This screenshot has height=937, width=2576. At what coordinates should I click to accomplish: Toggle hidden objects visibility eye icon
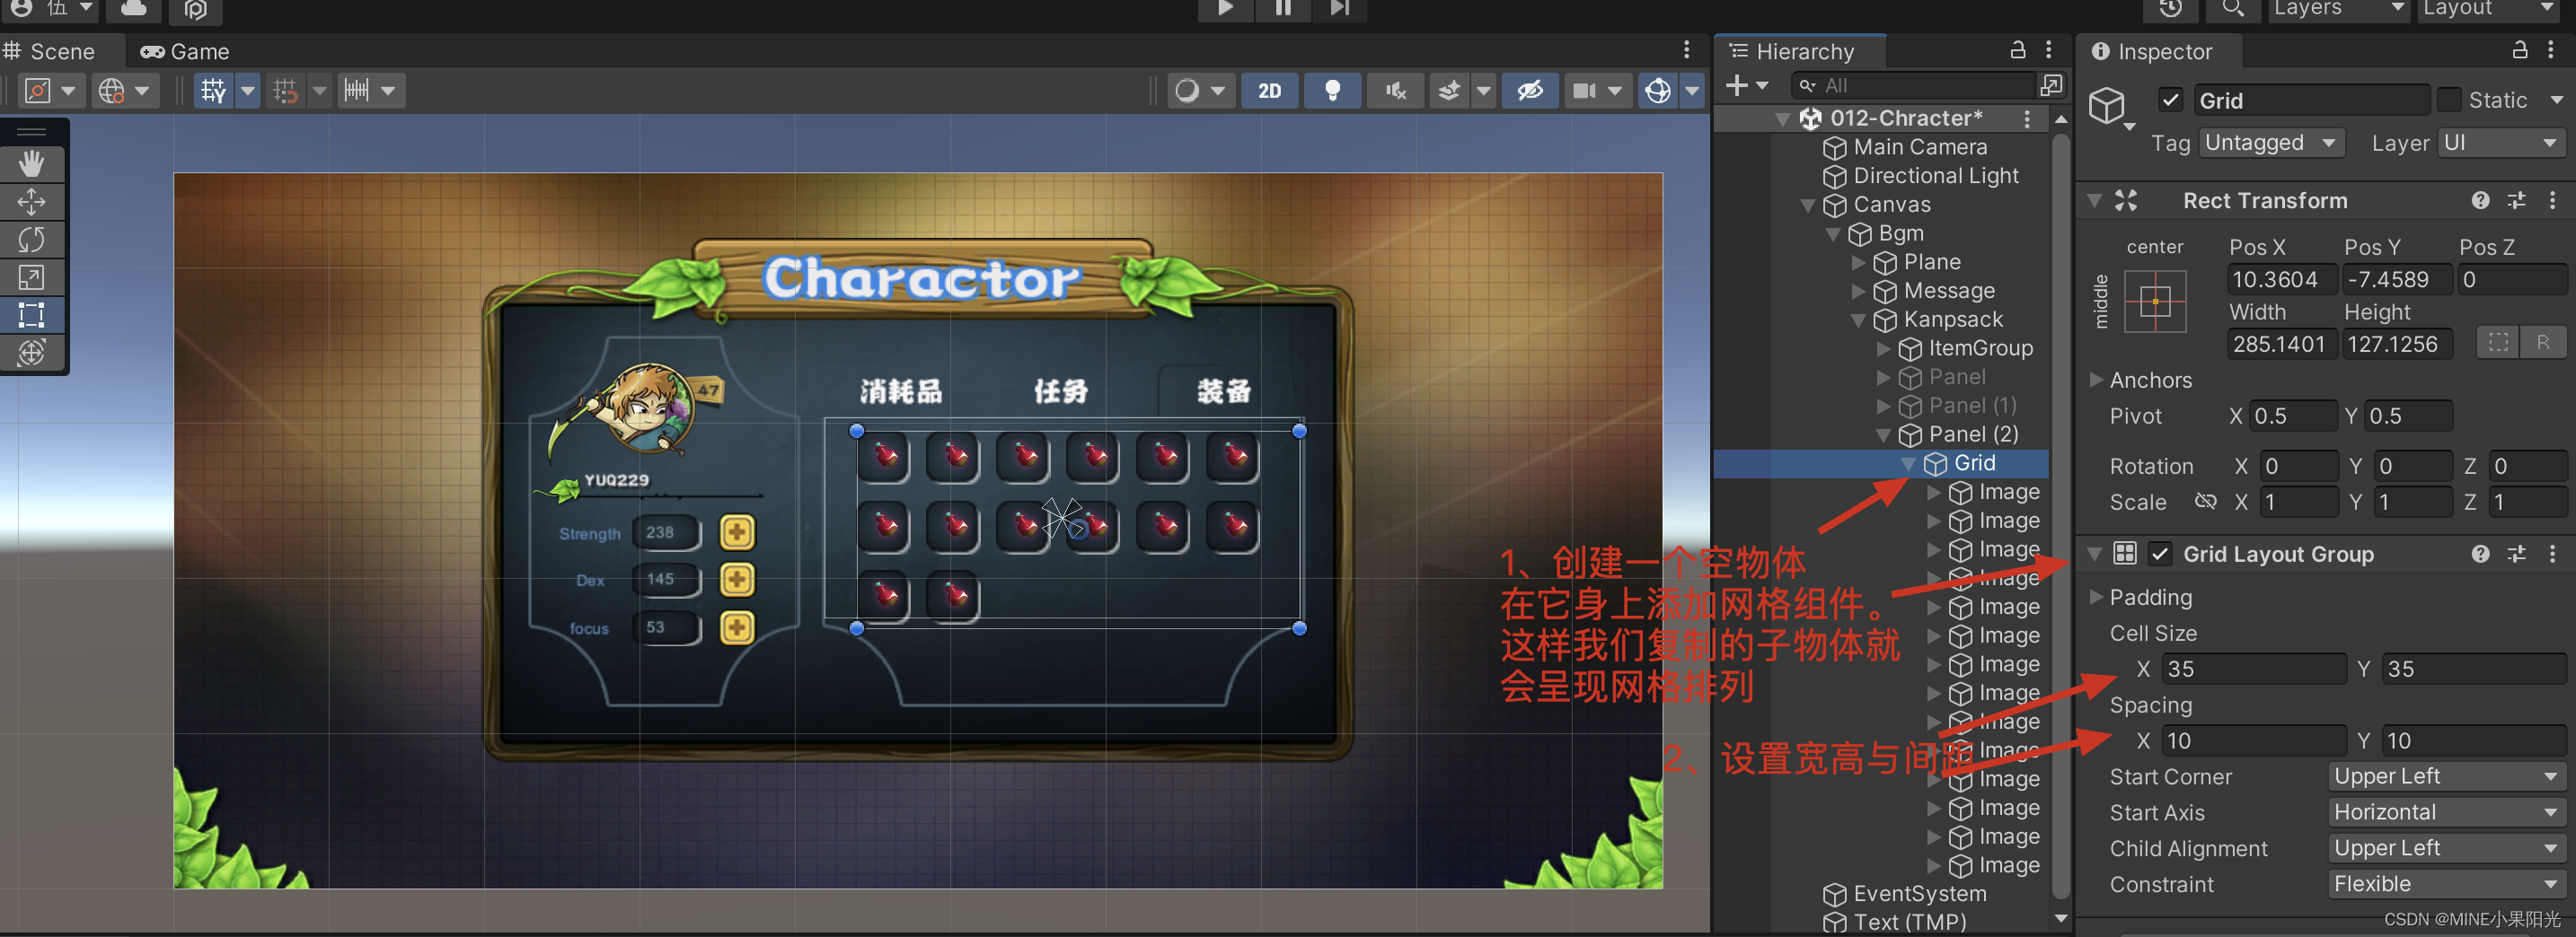pyautogui.click(x=1530, y=91)
